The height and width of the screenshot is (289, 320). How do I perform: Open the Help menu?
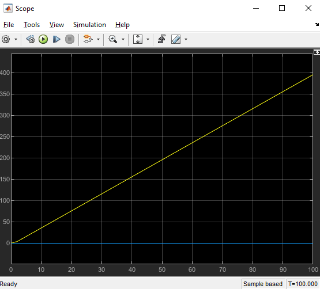[x=122, y=25]
